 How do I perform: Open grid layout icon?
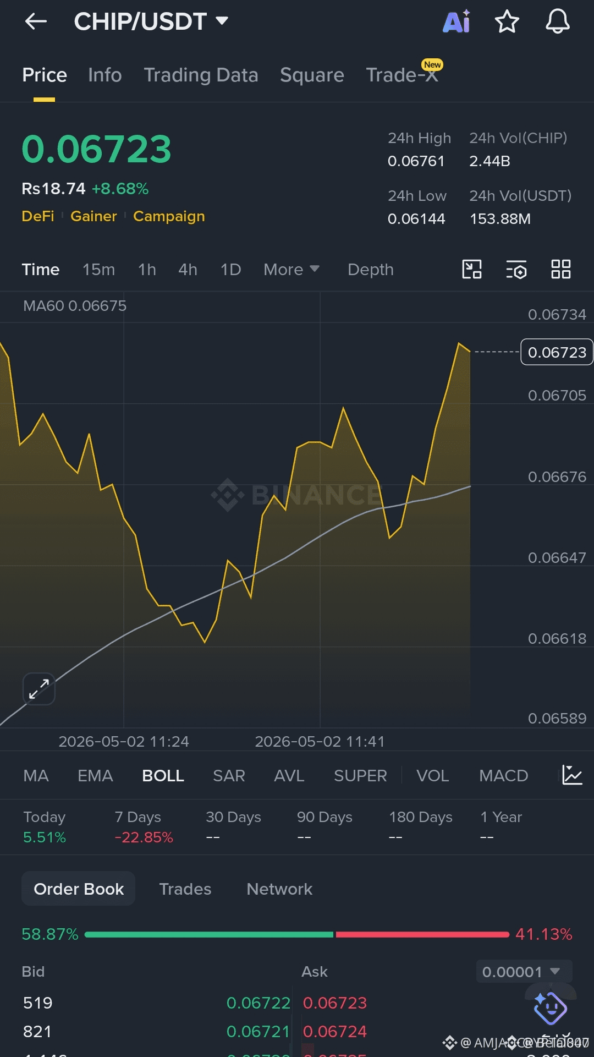561,270
